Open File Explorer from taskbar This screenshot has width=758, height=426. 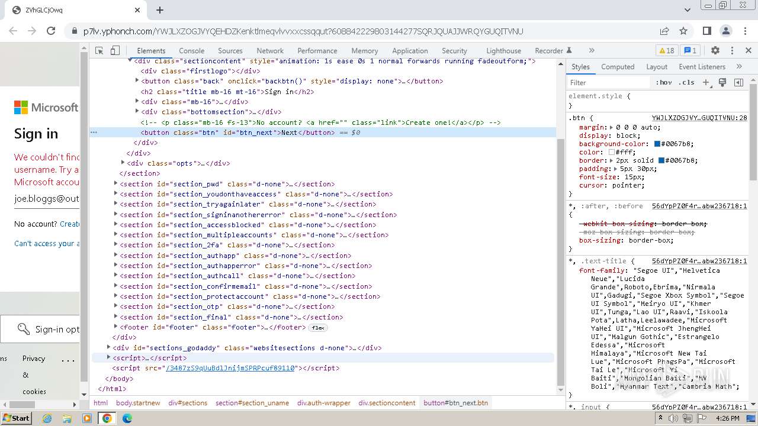67,418
